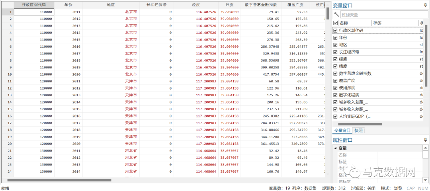Click the 变量数: 19 status bar entry

pos(279,188)
